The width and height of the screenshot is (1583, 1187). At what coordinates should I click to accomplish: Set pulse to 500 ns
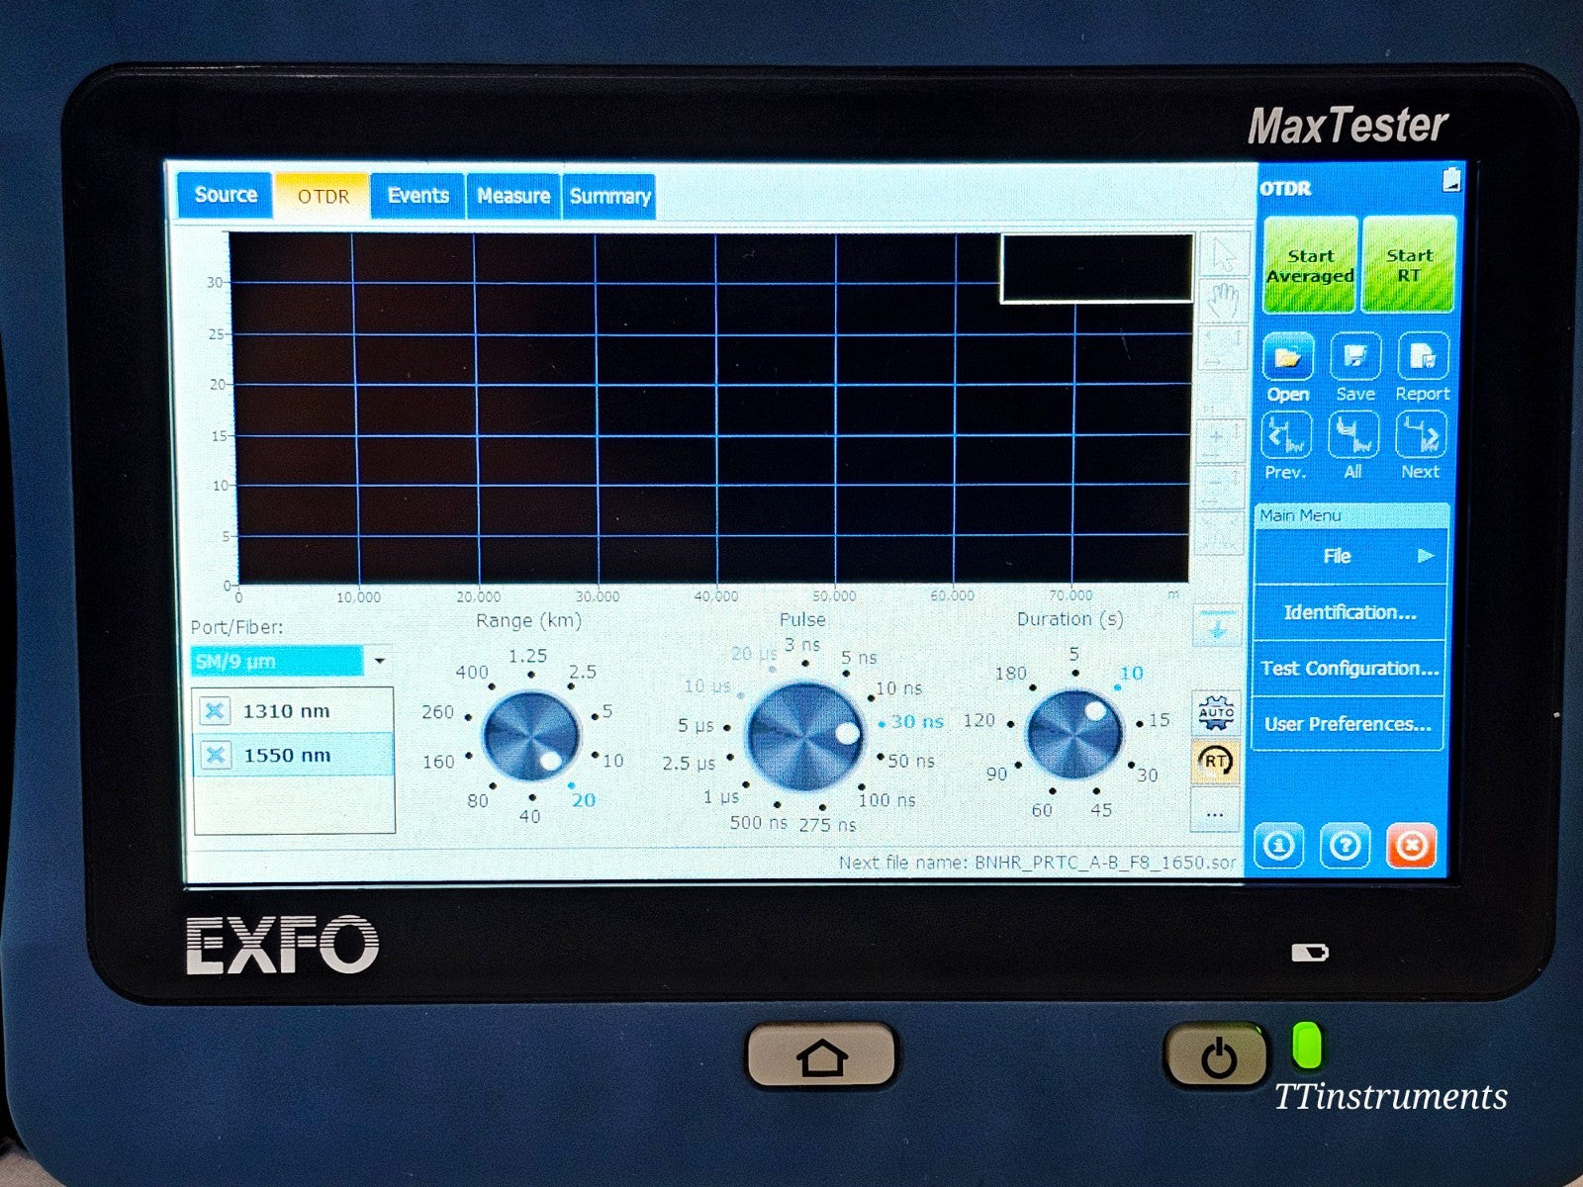pos(758,823)
